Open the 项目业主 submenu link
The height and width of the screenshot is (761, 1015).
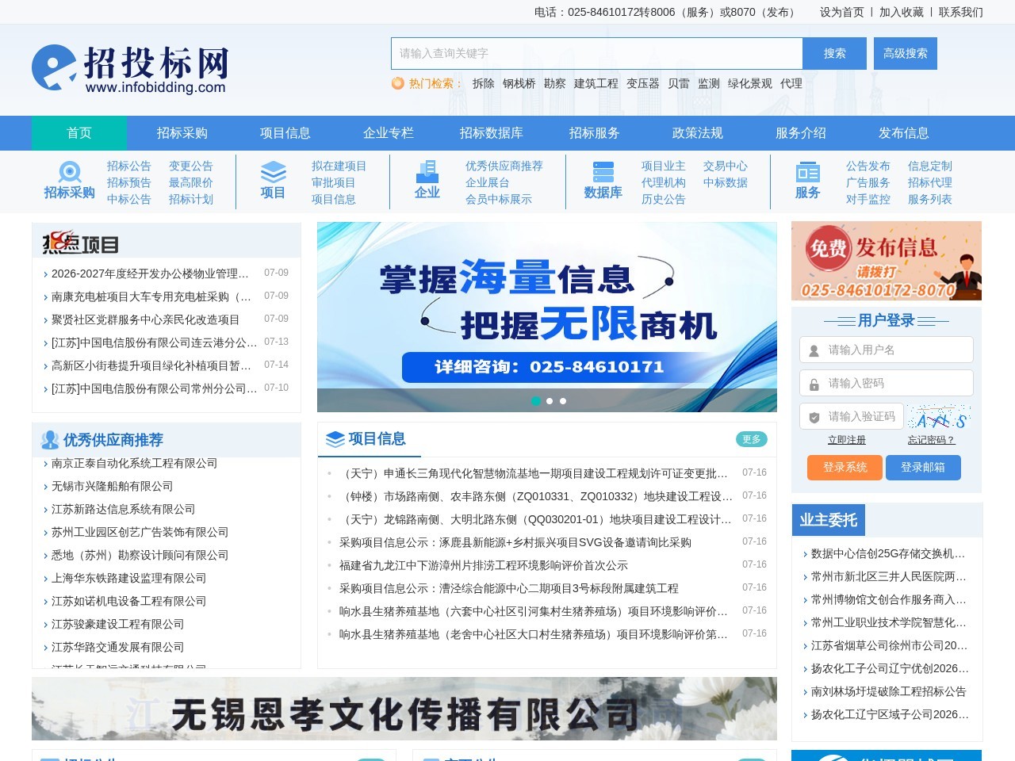point(664,166)
